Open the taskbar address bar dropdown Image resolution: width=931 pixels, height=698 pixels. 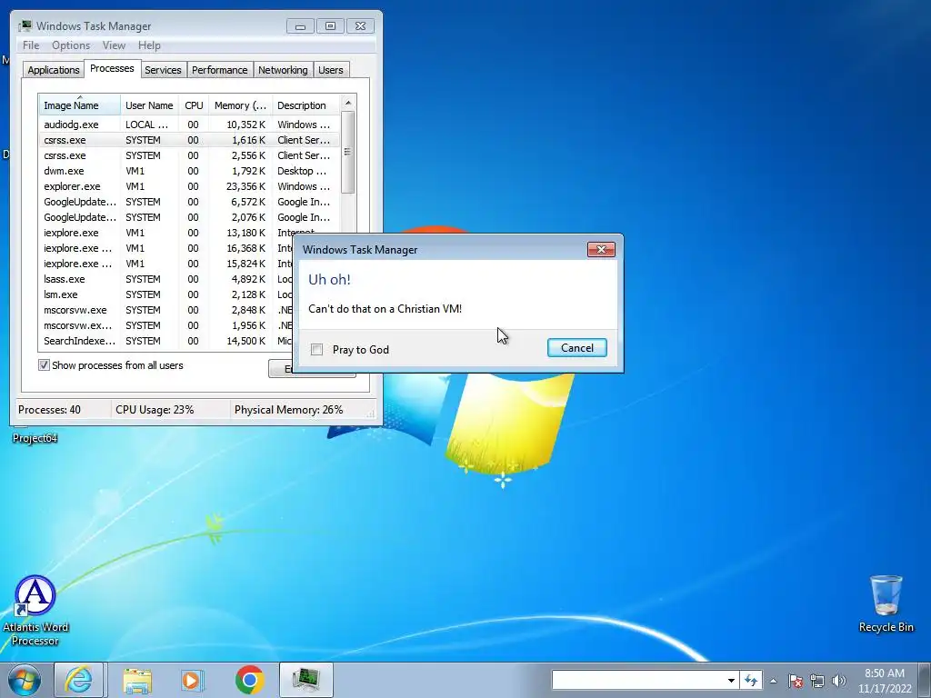click(x=731, y=680)
